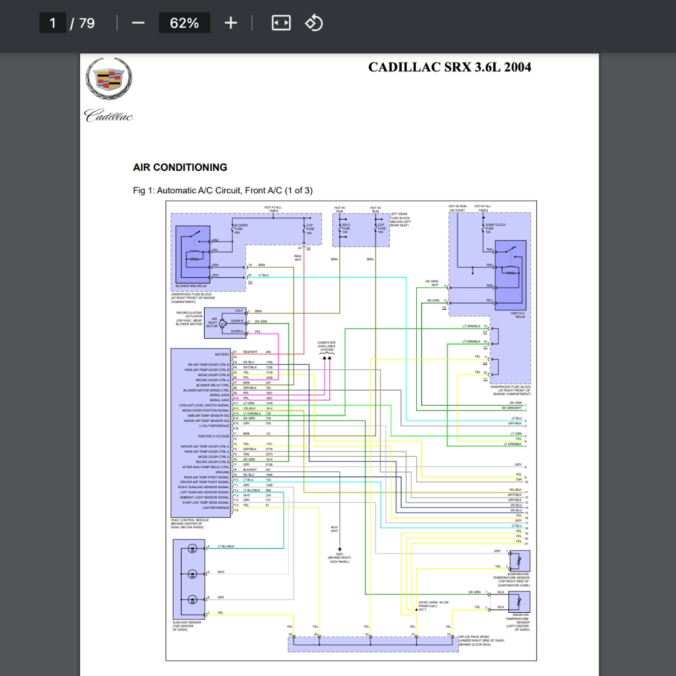Click the 'AFTER BOIL PUMP RELAY CTRL' label
676x676 pixels.
click(206, 467)
